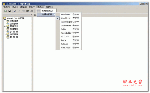Click the 选项(O) menu
Screen dimensions: 150x93
click(x=41, y=7)
